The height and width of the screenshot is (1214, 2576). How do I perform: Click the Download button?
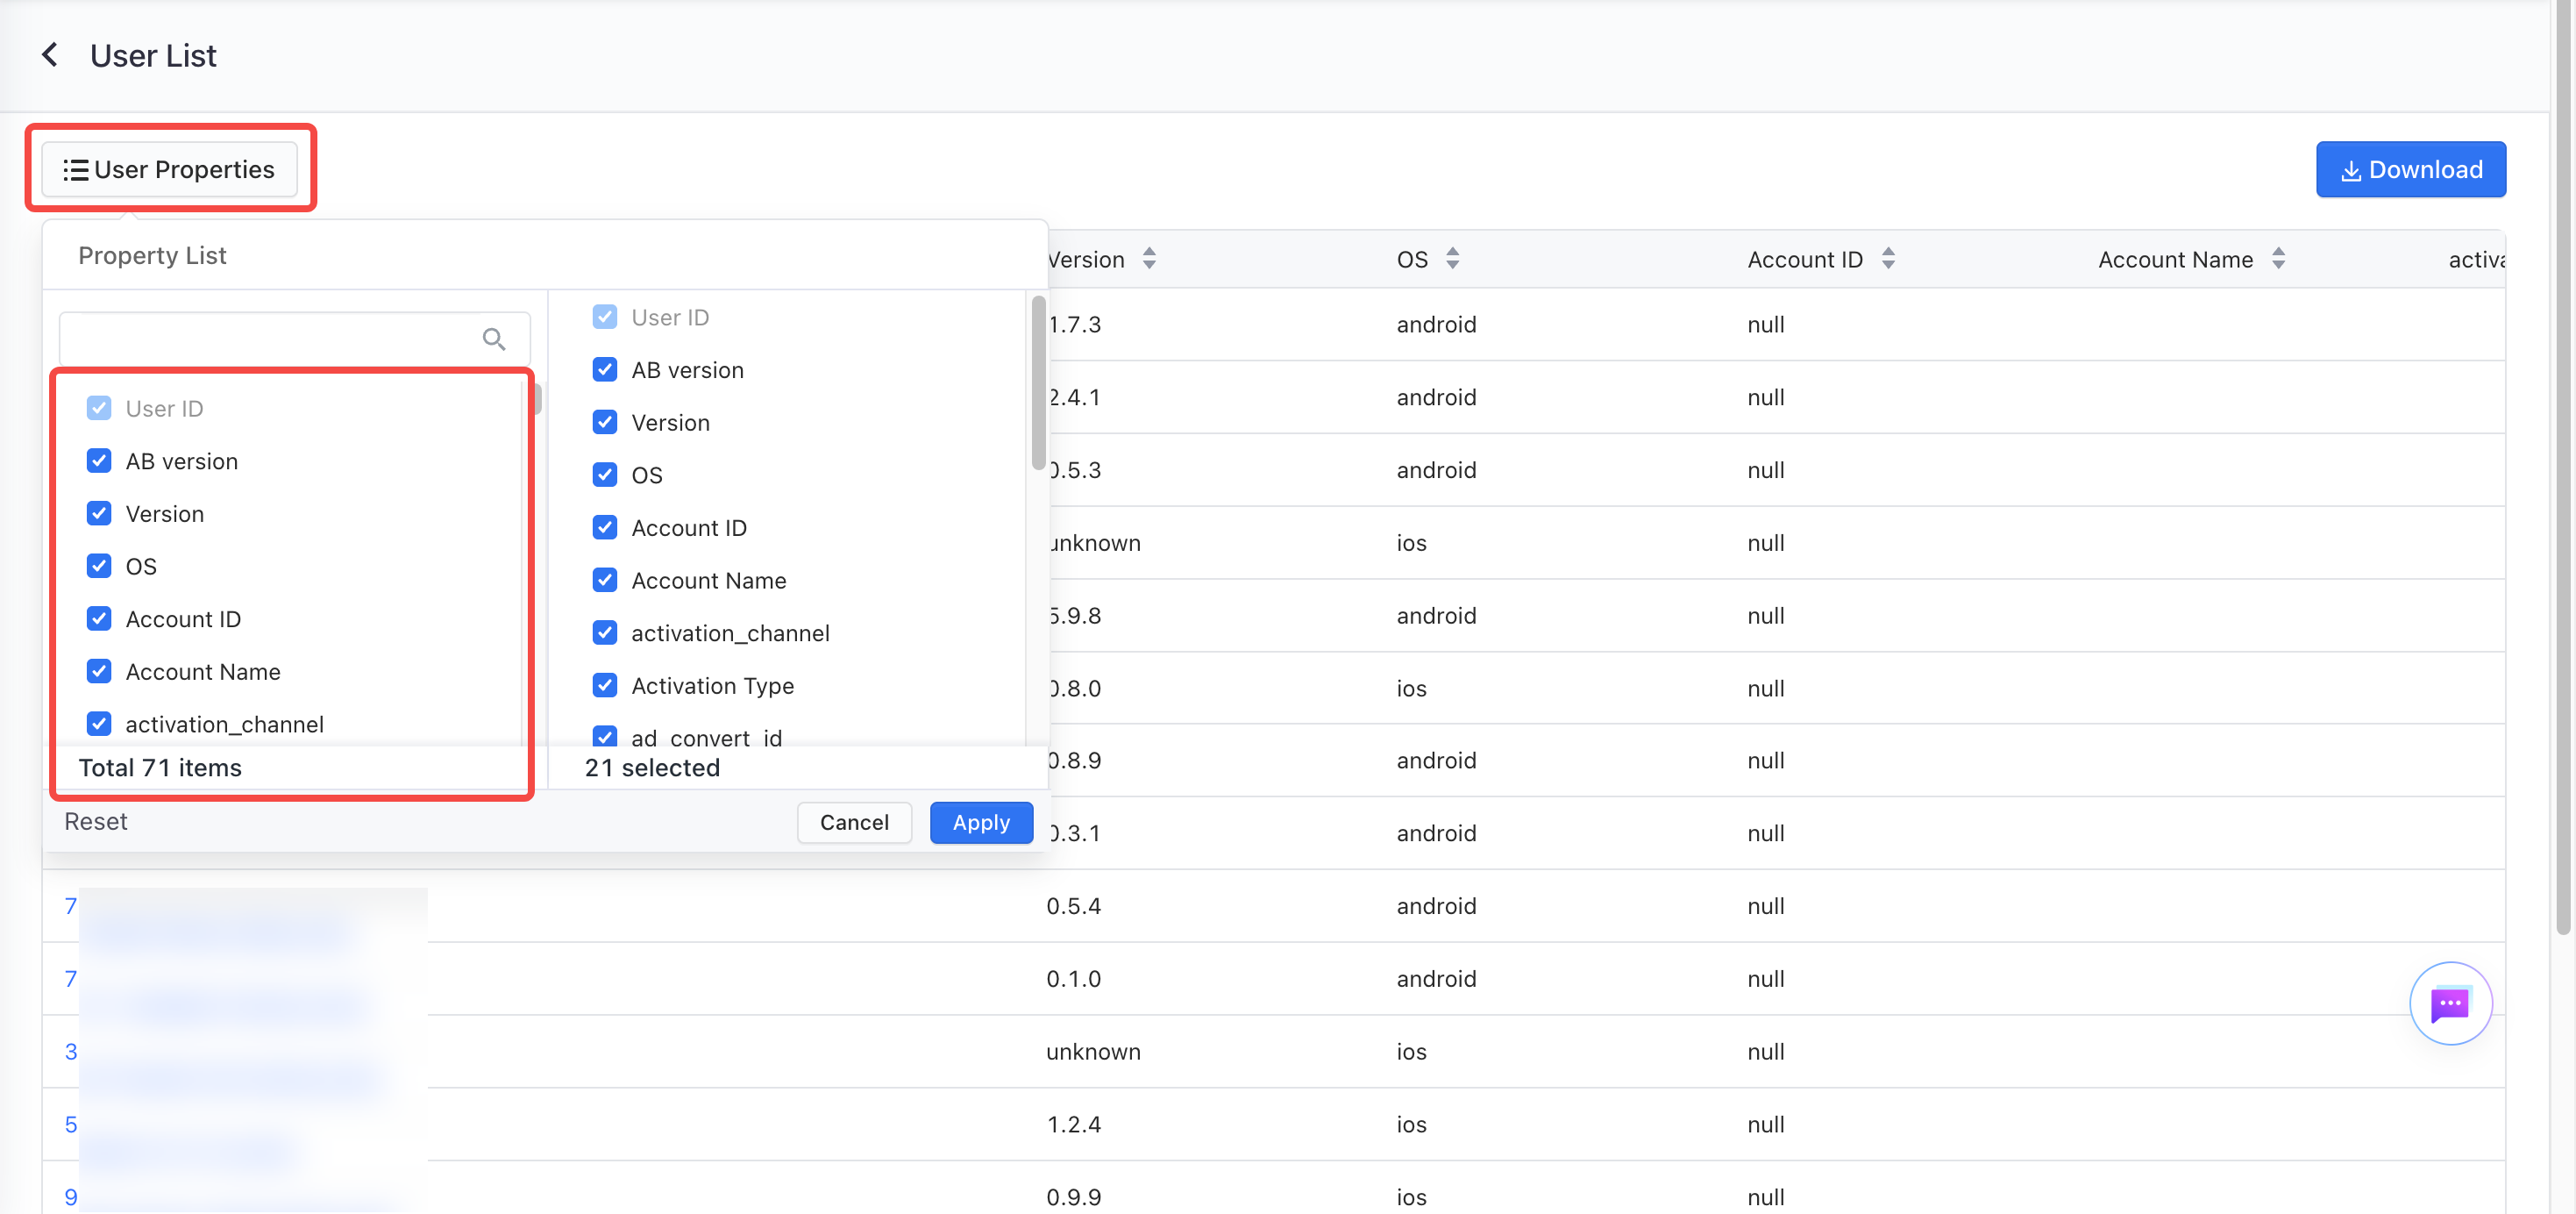click(2410, 169)
